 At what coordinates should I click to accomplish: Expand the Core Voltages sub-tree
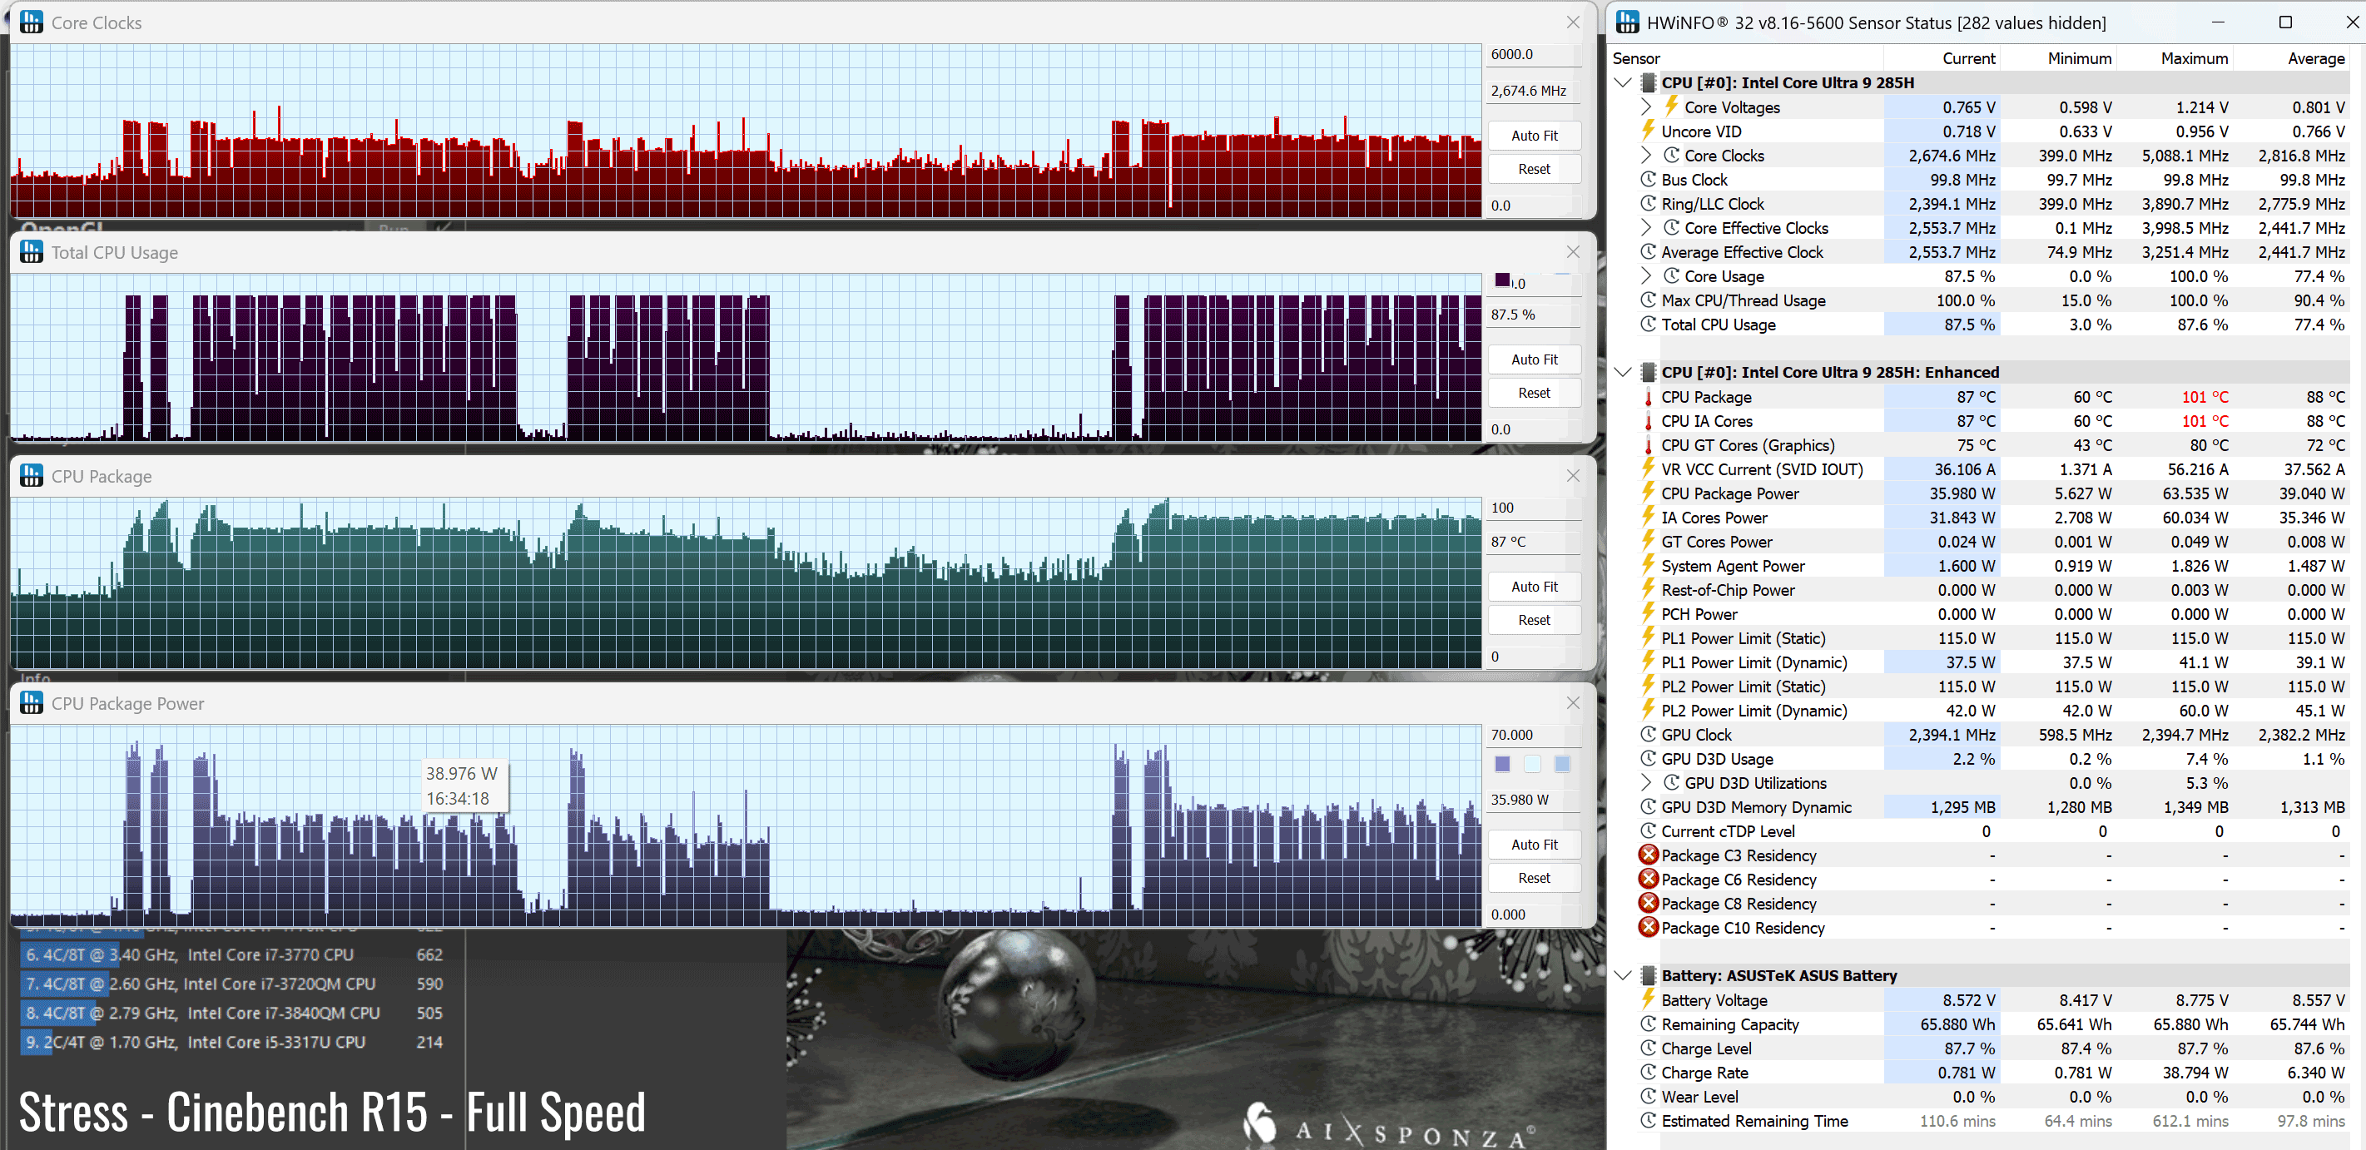pos(1647,107)
